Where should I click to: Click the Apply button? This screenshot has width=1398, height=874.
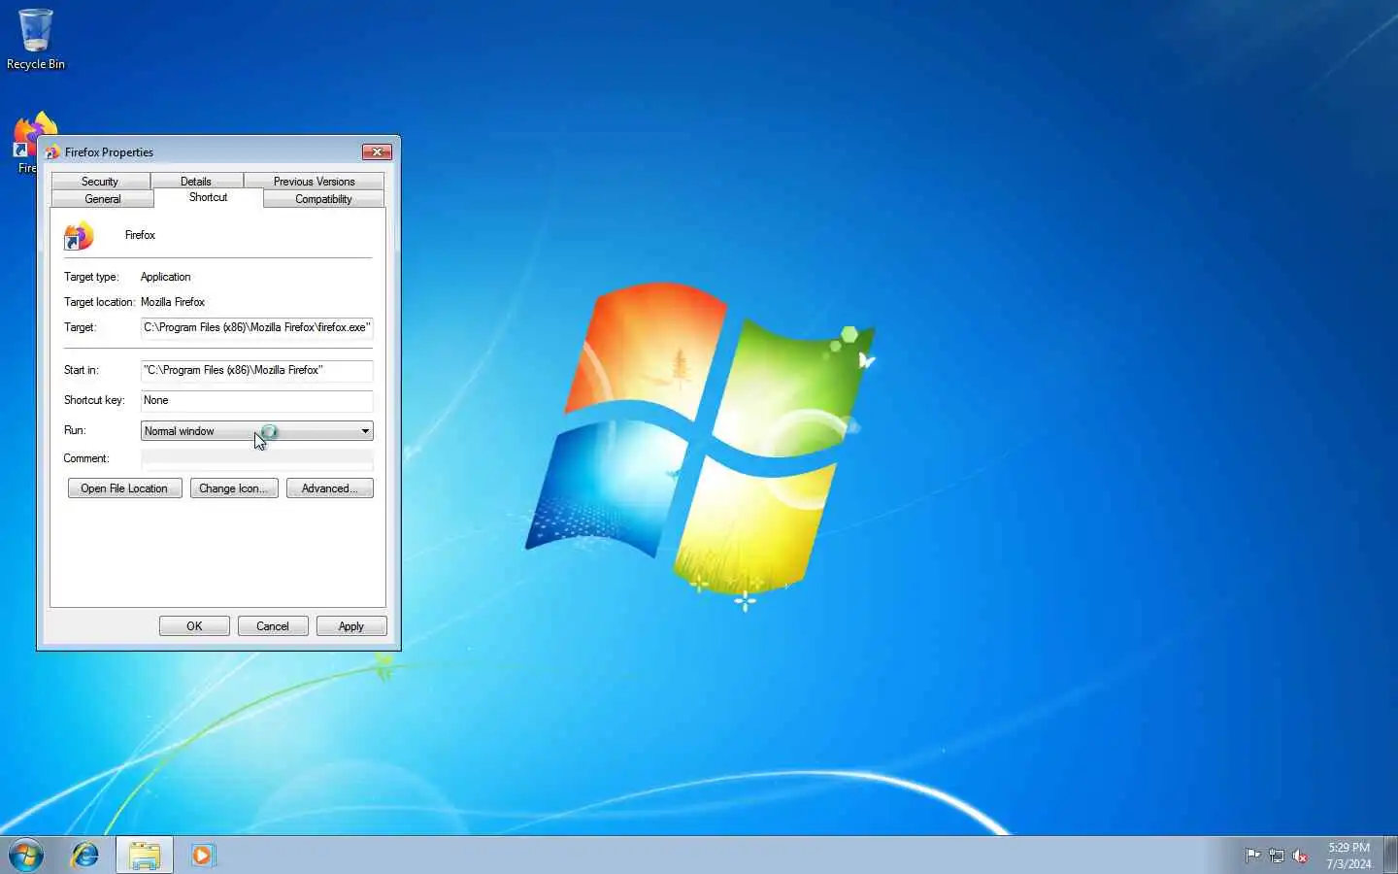click(351, 626)
